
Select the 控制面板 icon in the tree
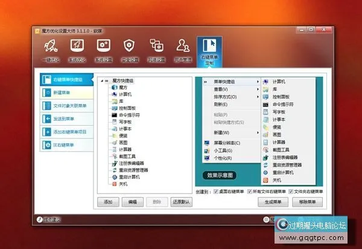point(115,108)
